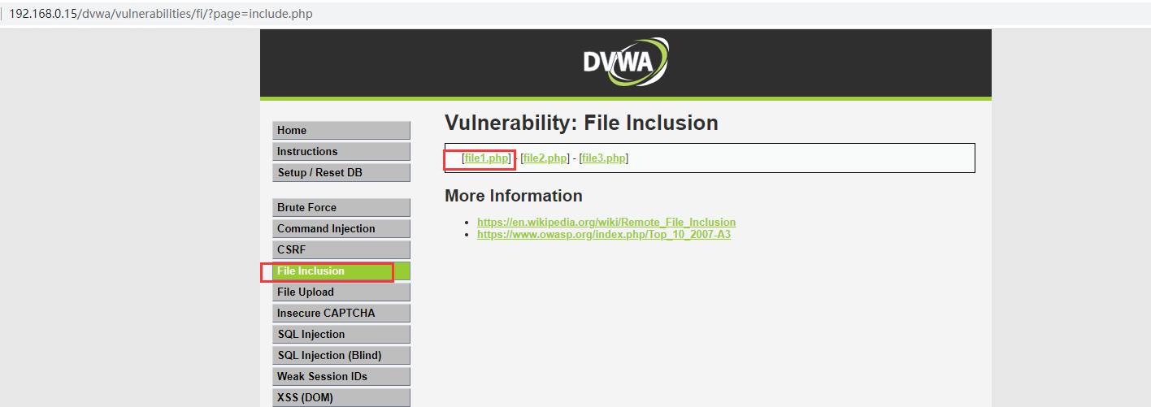Select the File Inclusion menu item
The height and width of the screenshot is (407, 1151).
point(341,271)
